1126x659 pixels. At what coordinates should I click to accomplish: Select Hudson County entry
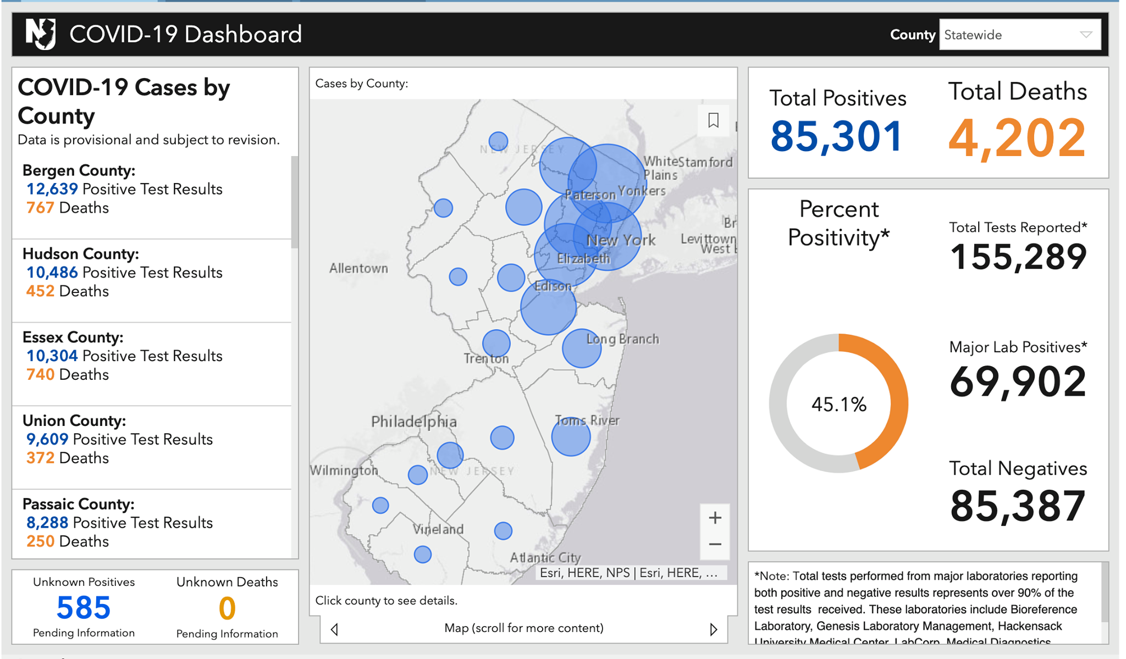tap(152, 281)
